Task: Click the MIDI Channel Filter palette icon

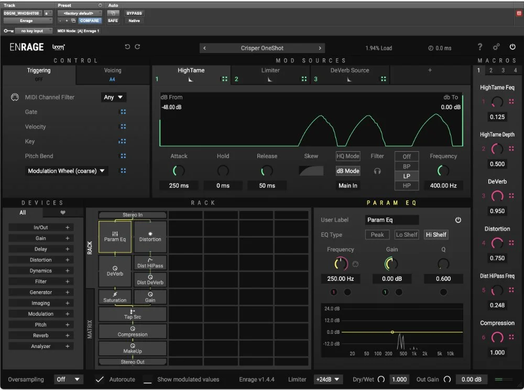Action: click(15, 97)
